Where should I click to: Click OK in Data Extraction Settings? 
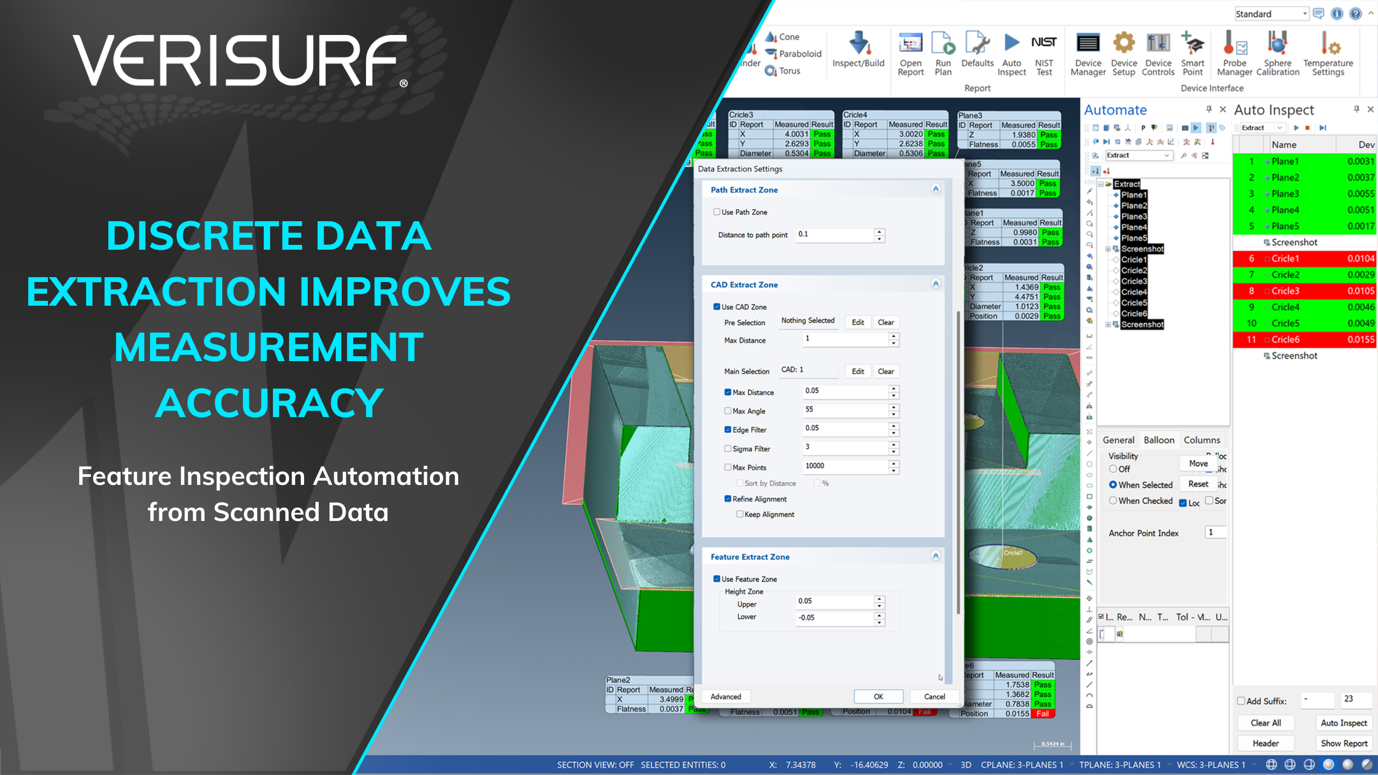[878, 696]
